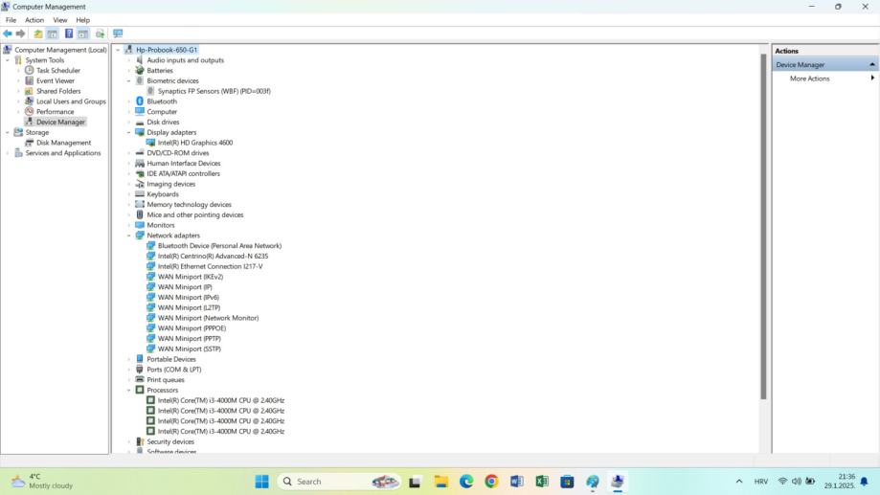Collapse the Hp-Probook-650-G1 root node
This screenshot has width=880, height=495.
[x=118, y=50]
